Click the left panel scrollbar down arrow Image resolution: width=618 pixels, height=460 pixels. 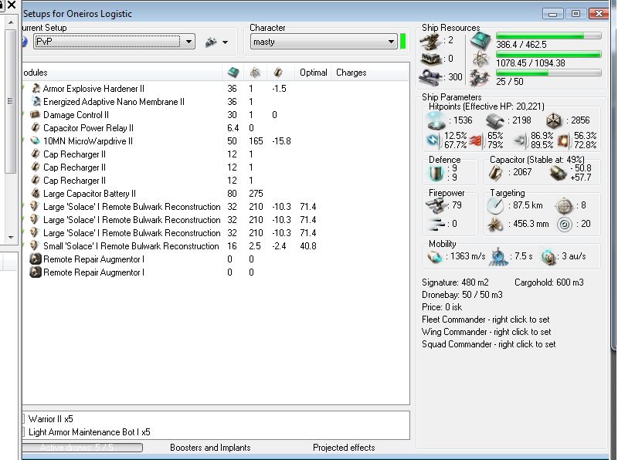[11, 238]
